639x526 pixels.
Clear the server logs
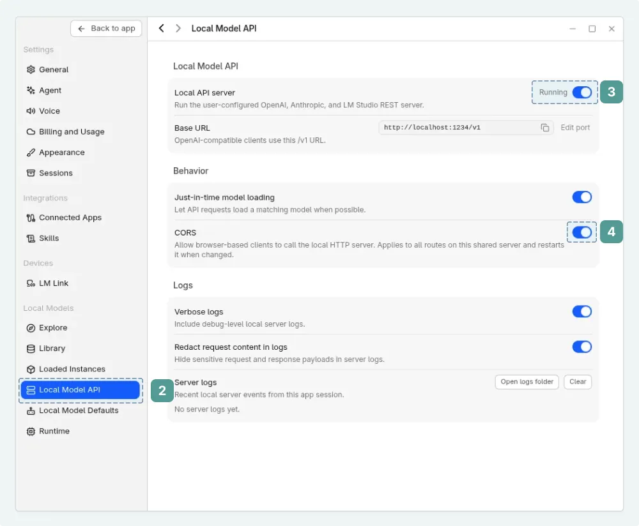coord(578,382)
